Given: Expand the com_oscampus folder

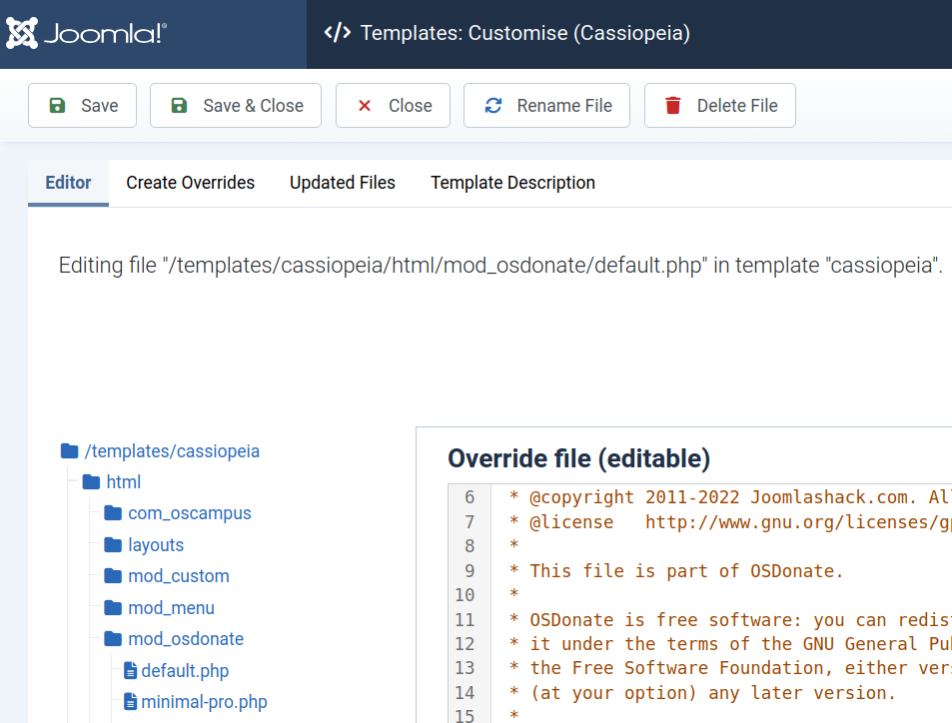Looking at the screenshot, I should 188,513.
